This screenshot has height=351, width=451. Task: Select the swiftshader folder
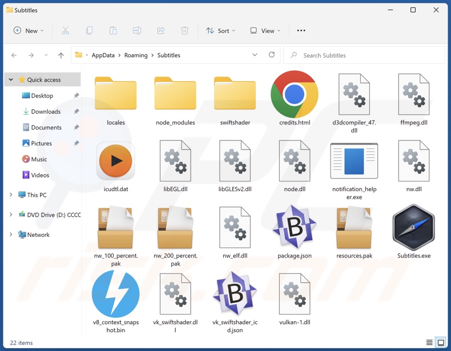(x=235, y=99)
